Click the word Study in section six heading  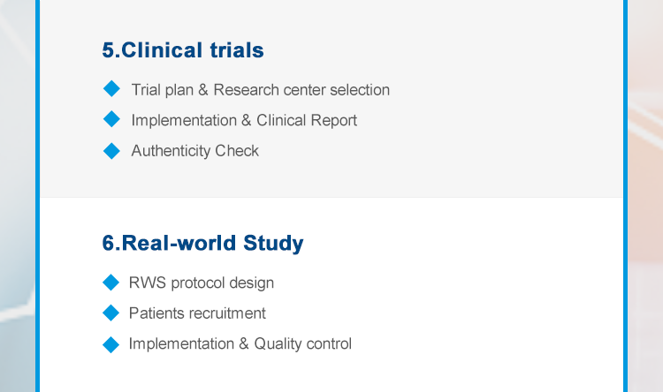coord(273,244)
